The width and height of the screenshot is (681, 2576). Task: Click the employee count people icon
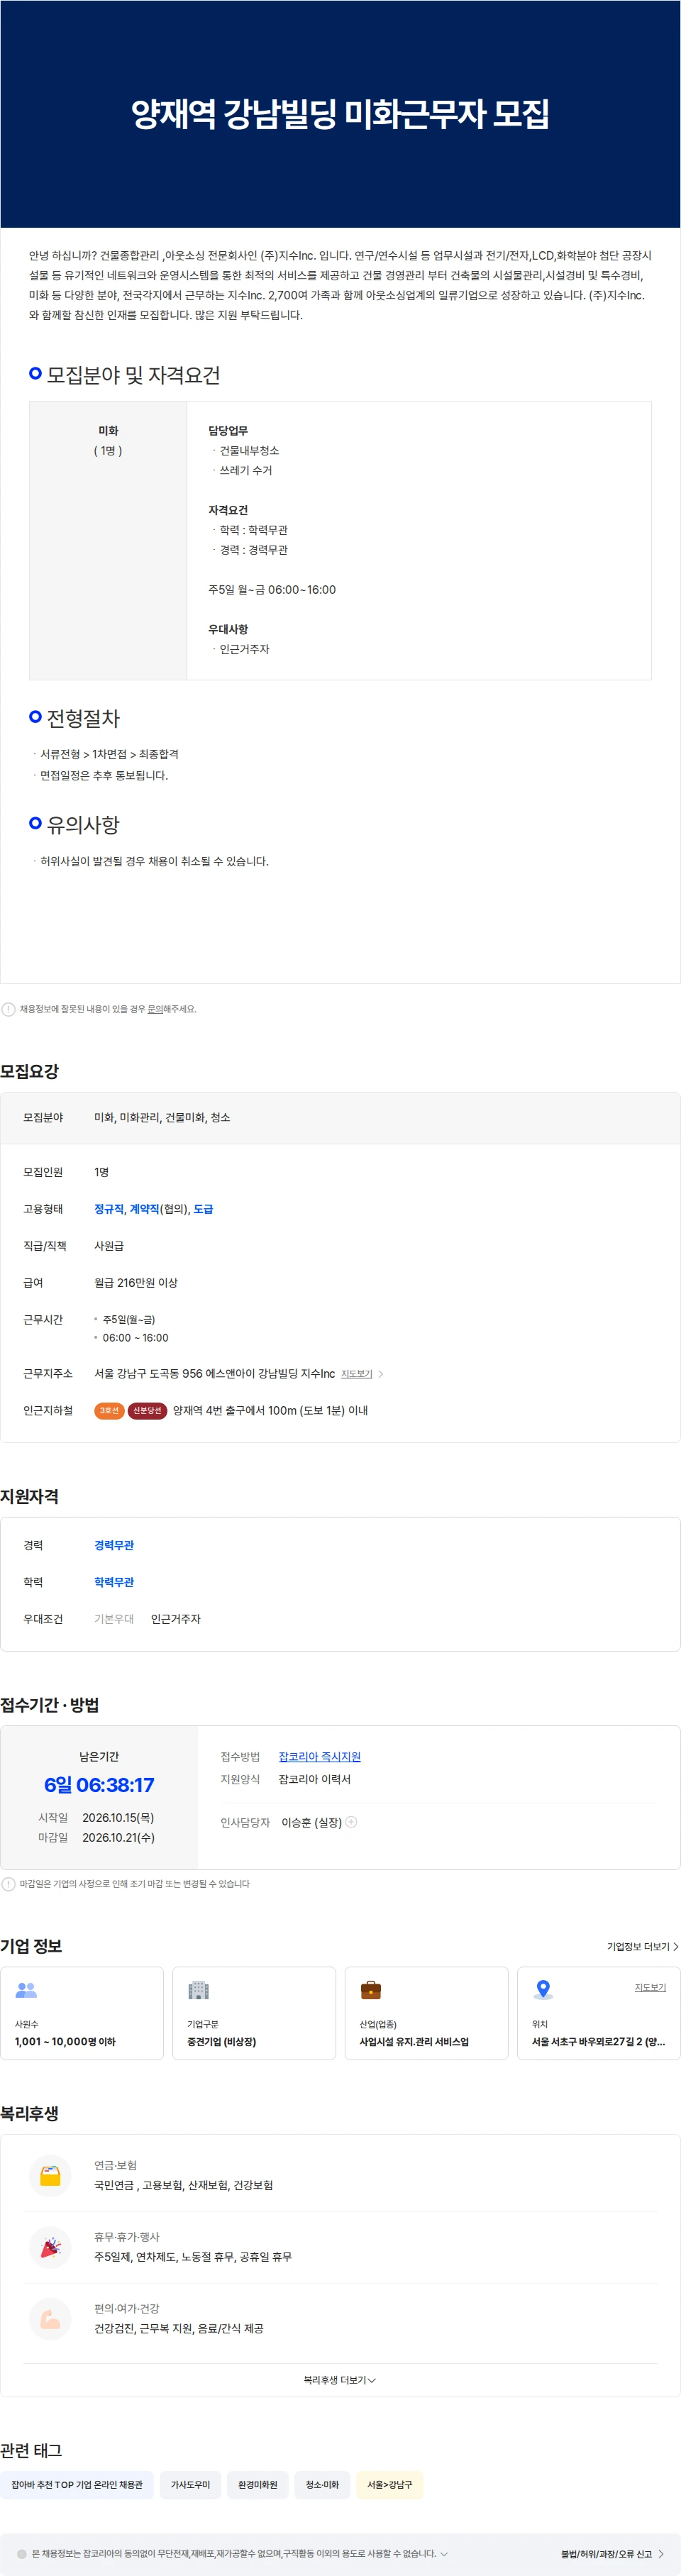26,1990
